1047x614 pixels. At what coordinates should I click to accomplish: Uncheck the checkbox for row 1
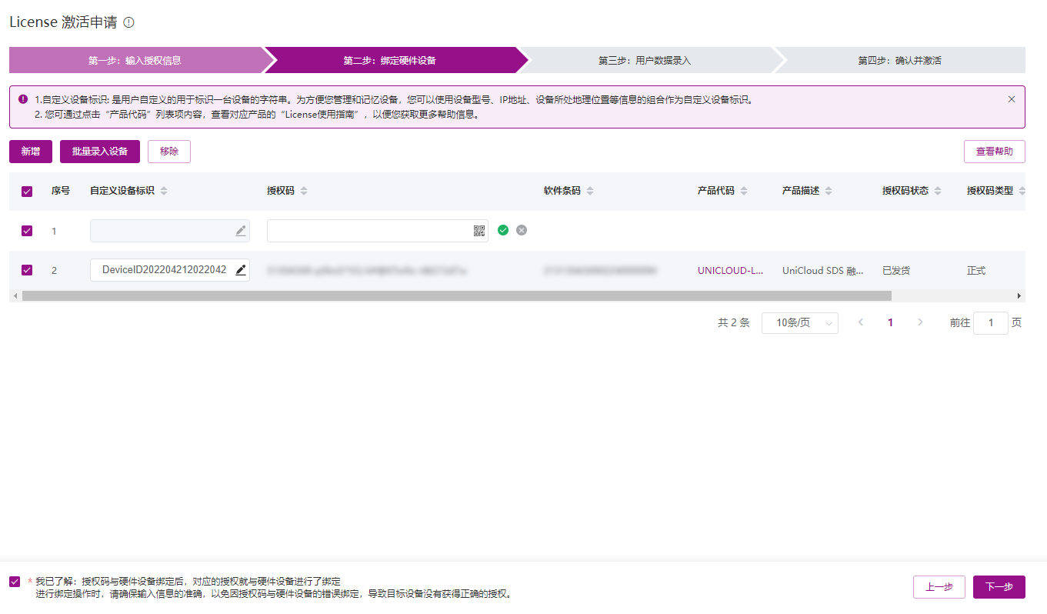coord(27,231)
